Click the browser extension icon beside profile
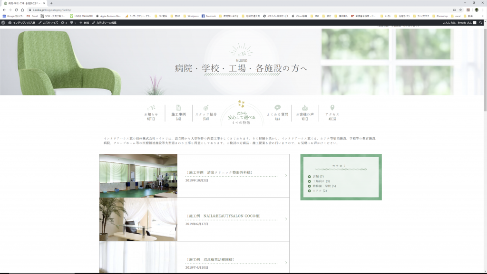Viewport: 487px width, 274px height. click(x=468, y=10)
